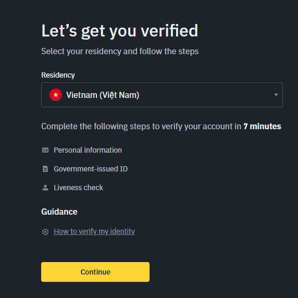This screenshot has height=298, width=298.
Task: Expand the Residency dropdown arrow
Action: (x=276, y=95)
